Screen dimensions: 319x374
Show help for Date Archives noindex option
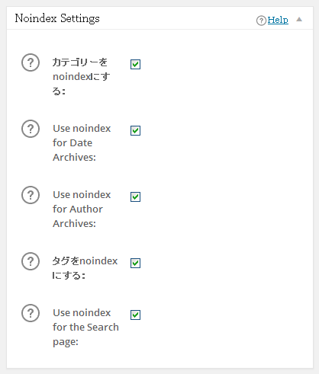(x=31, y=129)
